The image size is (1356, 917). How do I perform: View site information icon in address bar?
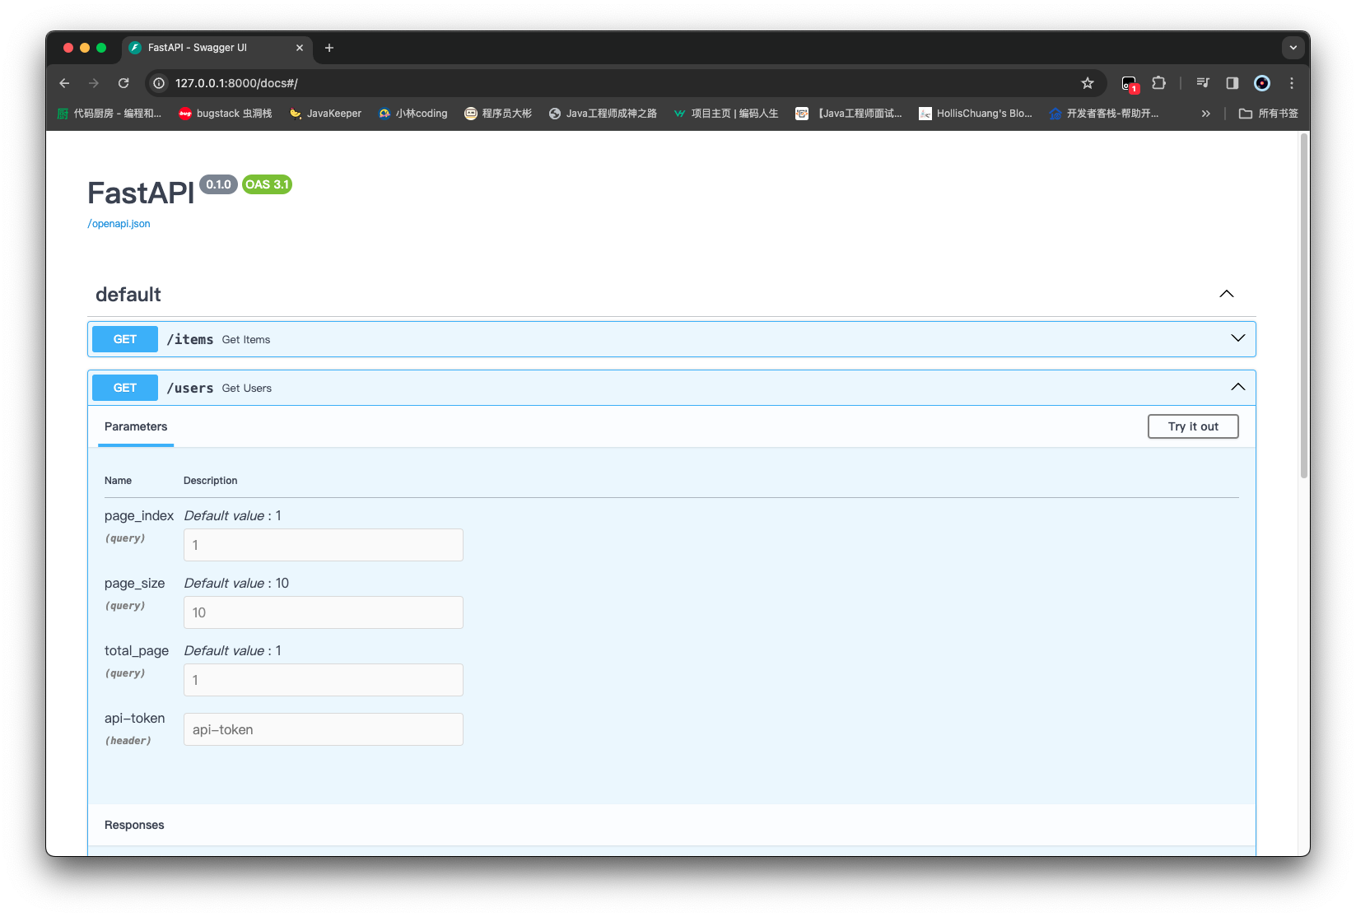[x=160, y=83]
